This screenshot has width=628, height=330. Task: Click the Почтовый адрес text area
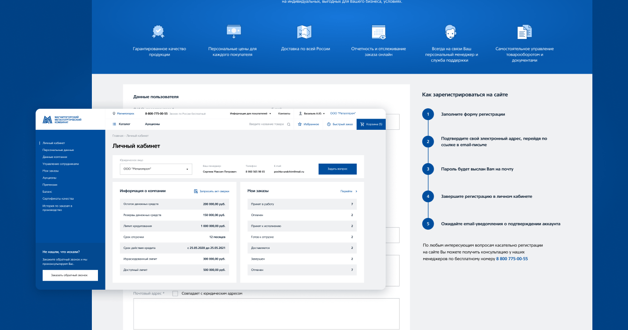tap(266, 314)
